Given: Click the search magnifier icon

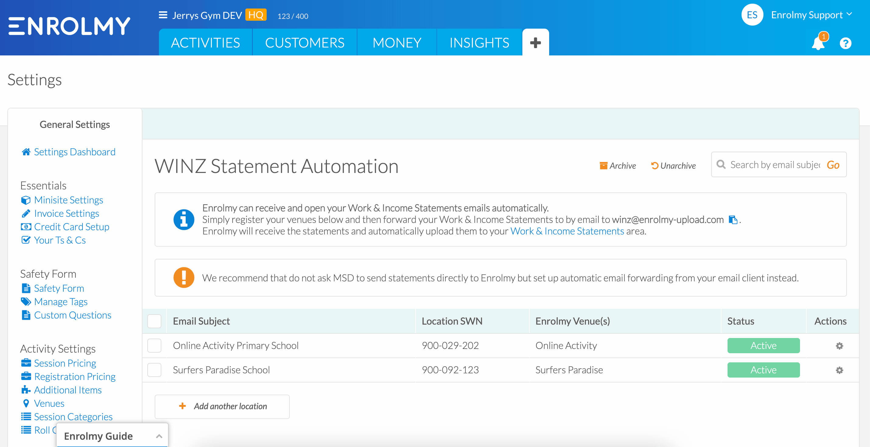Looking at the screenshot, I should [x=721, y=164].
